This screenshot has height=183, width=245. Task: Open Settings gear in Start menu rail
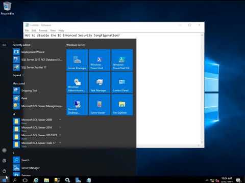pos(4,161)
